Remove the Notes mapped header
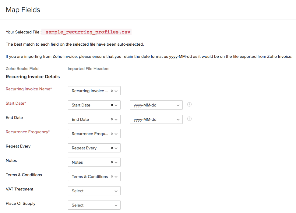 pos(112,162)
